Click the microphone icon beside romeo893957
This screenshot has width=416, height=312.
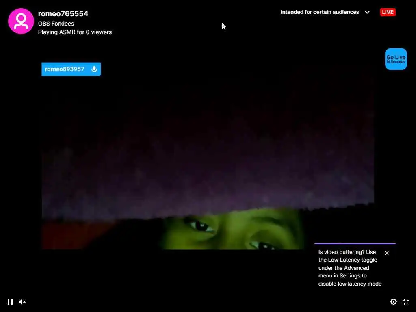94,69
